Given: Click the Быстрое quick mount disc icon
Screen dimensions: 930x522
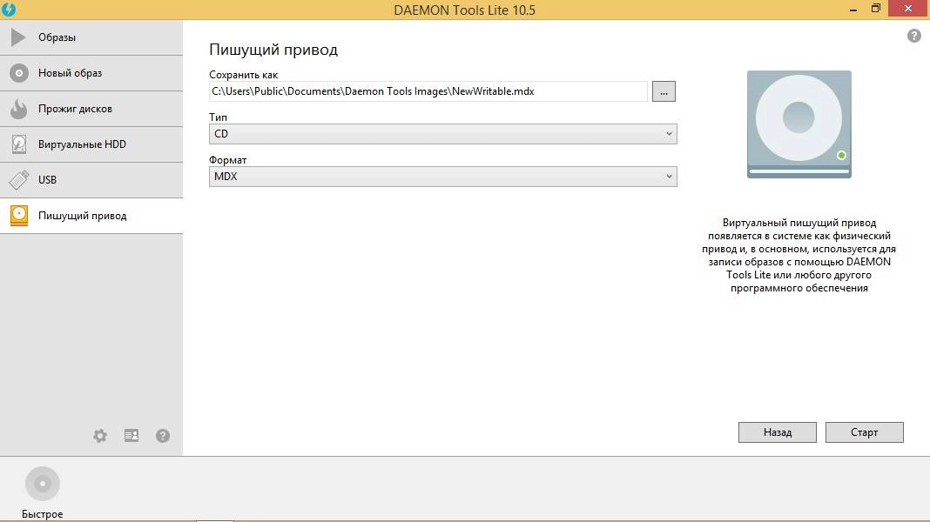Looking at the screenshot, I should pos(43,484).
